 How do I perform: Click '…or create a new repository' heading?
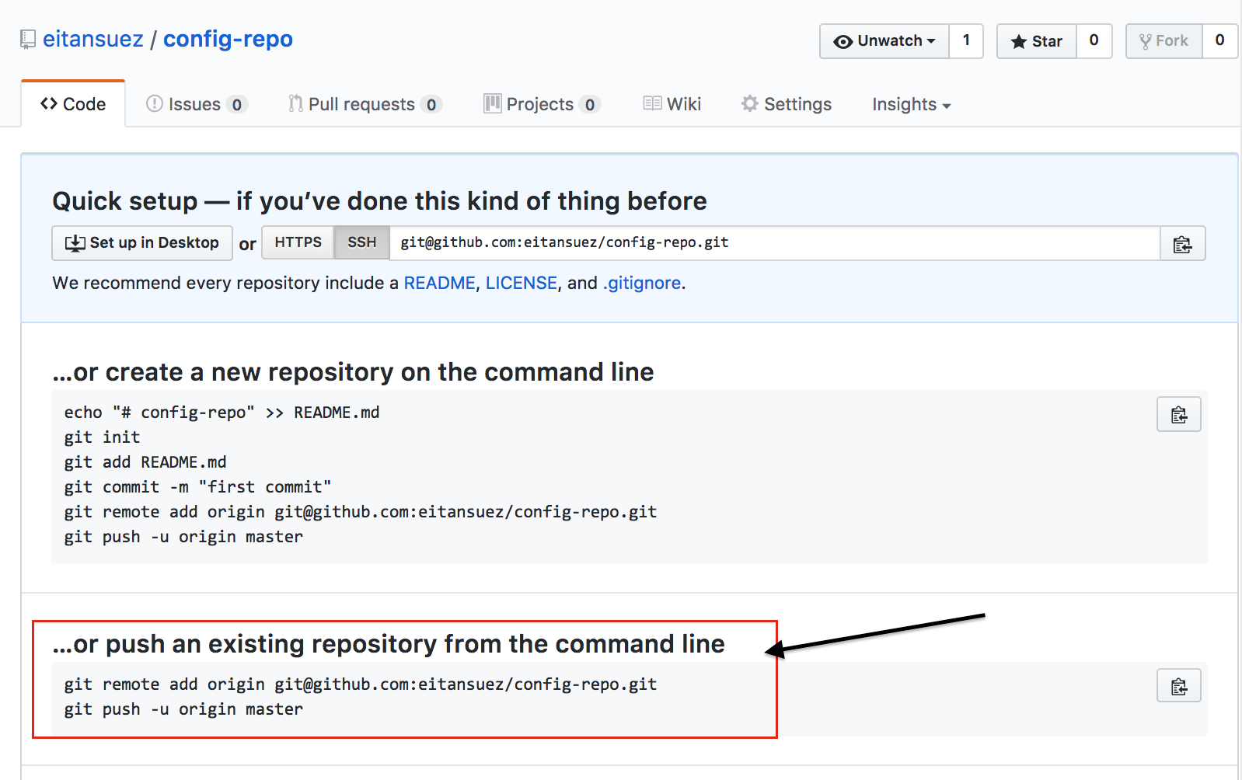tap(353, 372)
